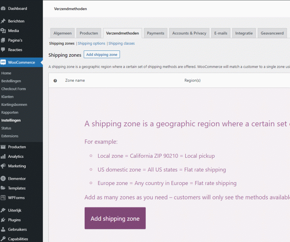Open the Extensions submenu item
The width and height of the screenshot is (290, 242).
coord(10,136)
